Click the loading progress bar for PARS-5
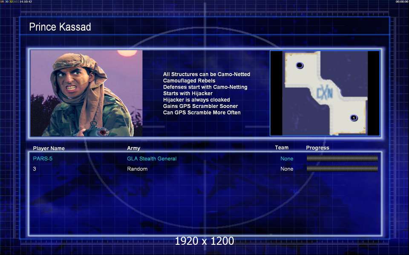Screen dimensions: 409x255 pos(342,158)
